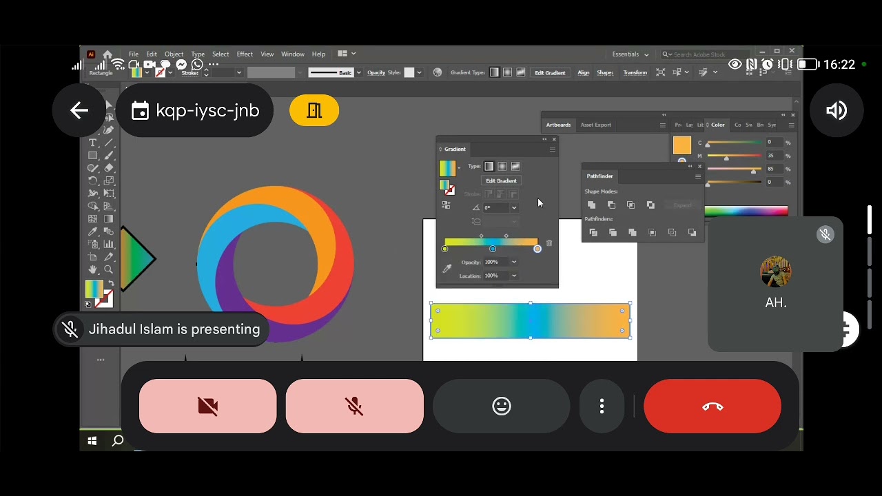Open Transform options in control bar
This screenshot has height=496, width=882.
[635, 72]
